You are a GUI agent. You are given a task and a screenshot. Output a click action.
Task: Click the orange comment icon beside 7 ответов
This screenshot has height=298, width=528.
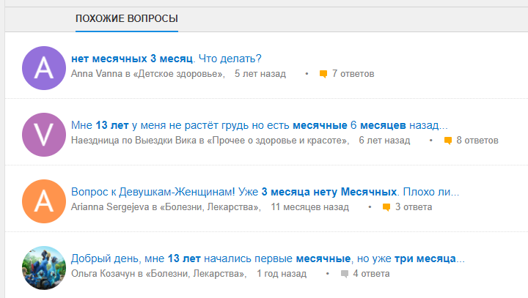pos(323,74)
